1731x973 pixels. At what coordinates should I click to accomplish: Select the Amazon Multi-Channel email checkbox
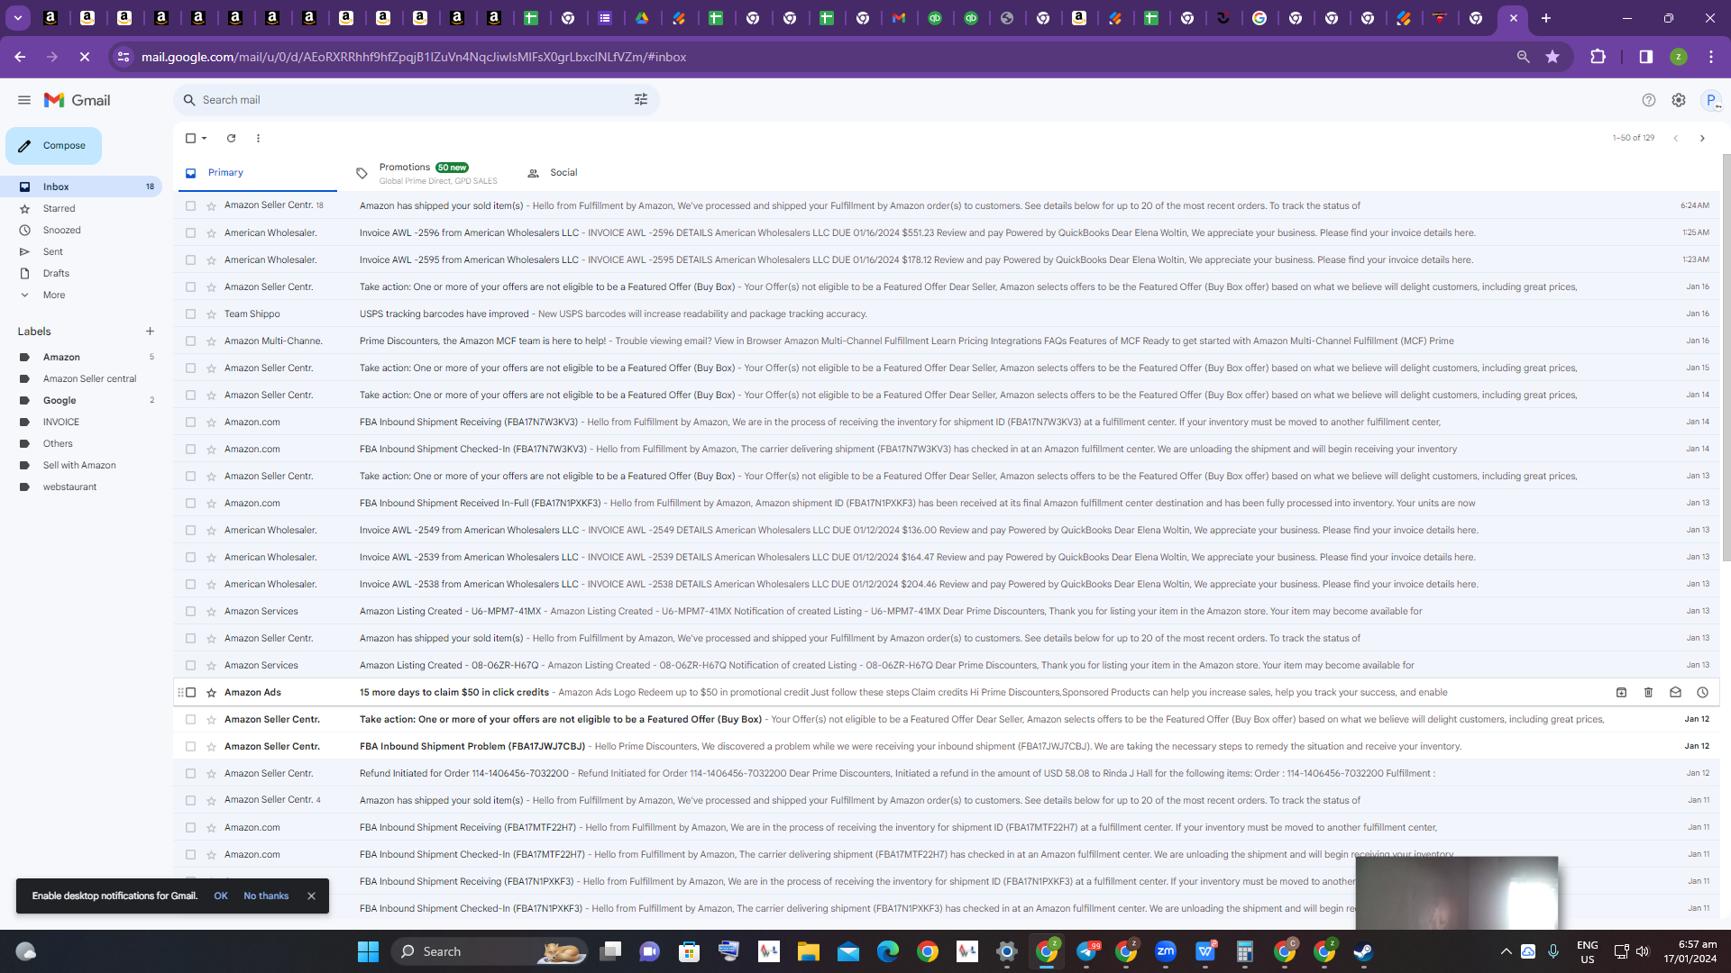[x=190, y=341]
